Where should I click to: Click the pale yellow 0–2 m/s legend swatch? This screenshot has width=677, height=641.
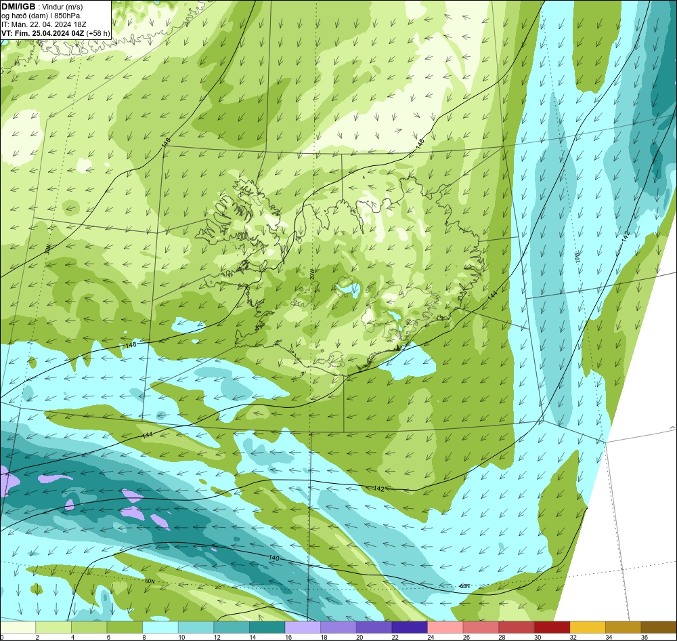click(18, 627)
